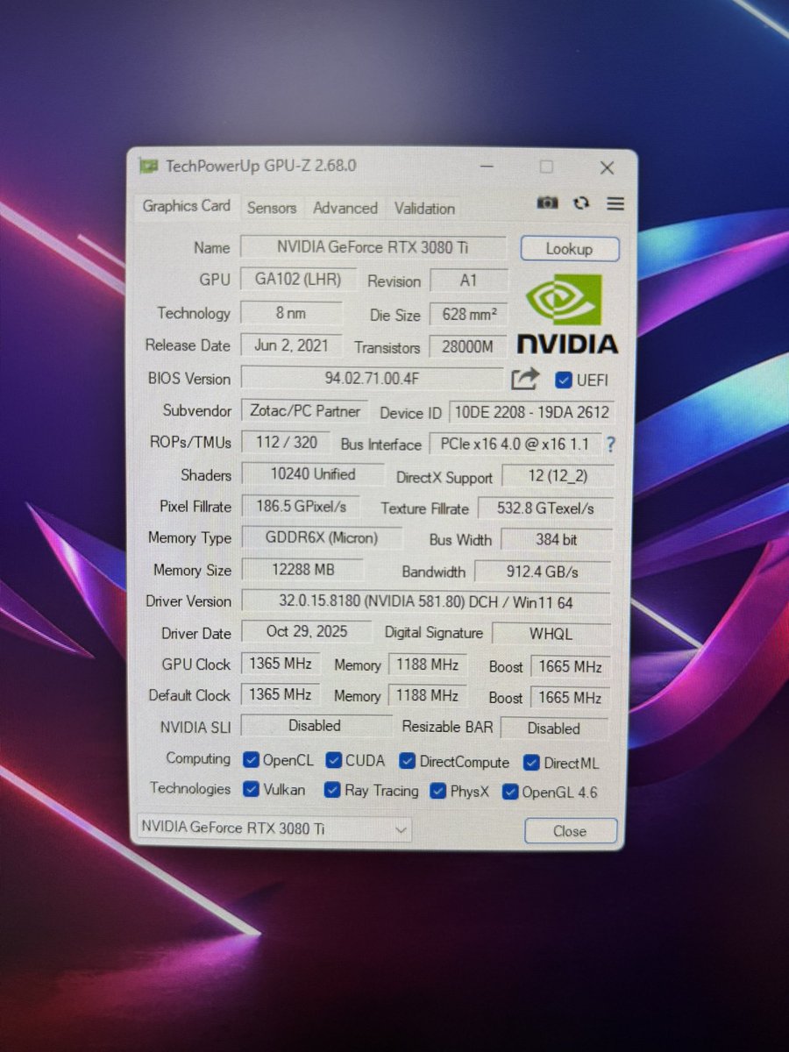Viewport: 789px width, 1052px height.
Task: Click the Texture Fillrate field 532.8 GTexel/s
Action: 545,509
